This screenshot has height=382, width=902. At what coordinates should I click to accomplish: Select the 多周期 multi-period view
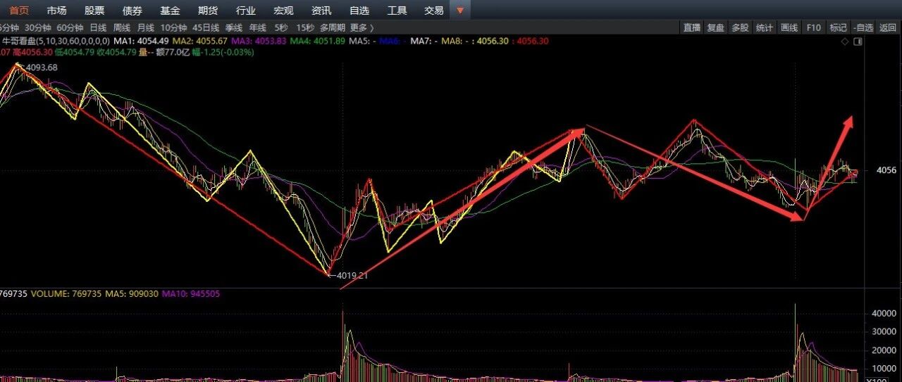click(x=333, y=27)
